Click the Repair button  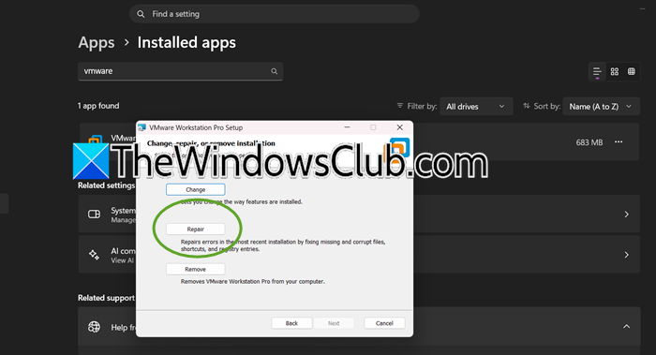coord(195,229)
